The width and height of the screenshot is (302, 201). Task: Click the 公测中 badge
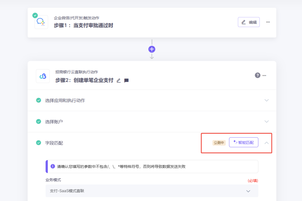pos(219,143)
